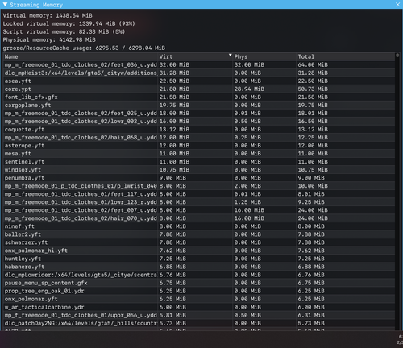This screenshot has width=403, height=348.
Task: Select the penumbra.yft row
Action: [x=199, y=178]
